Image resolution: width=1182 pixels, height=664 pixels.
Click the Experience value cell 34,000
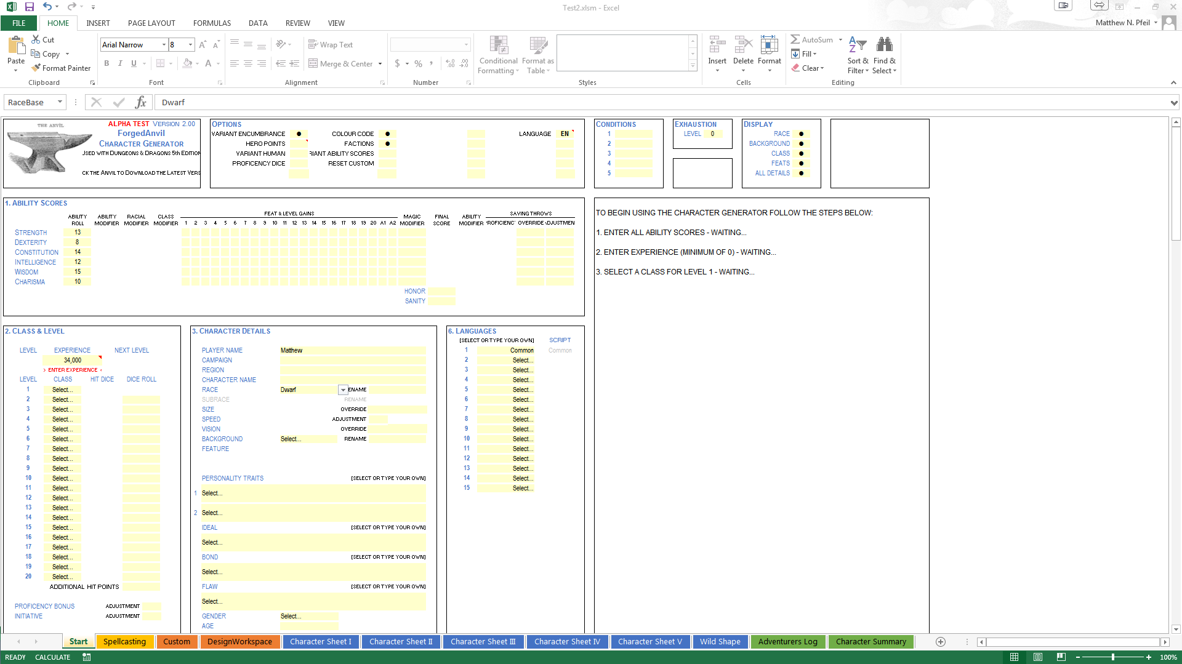(72, 360)
